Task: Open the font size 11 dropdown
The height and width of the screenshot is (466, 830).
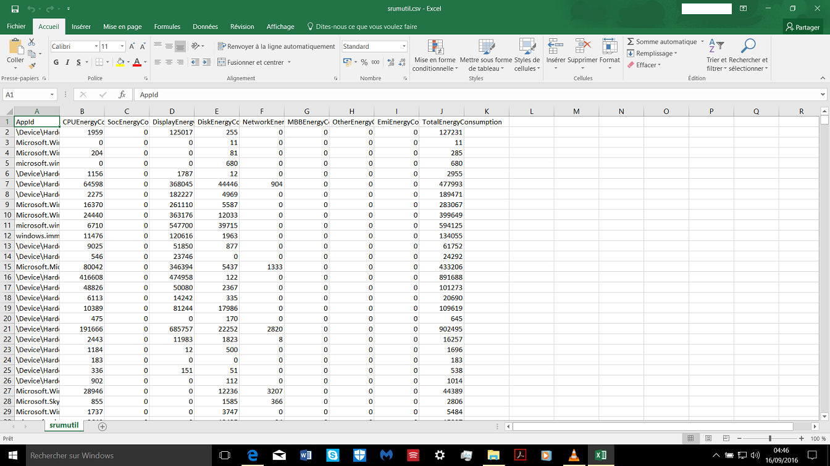Action: (122, 46)
